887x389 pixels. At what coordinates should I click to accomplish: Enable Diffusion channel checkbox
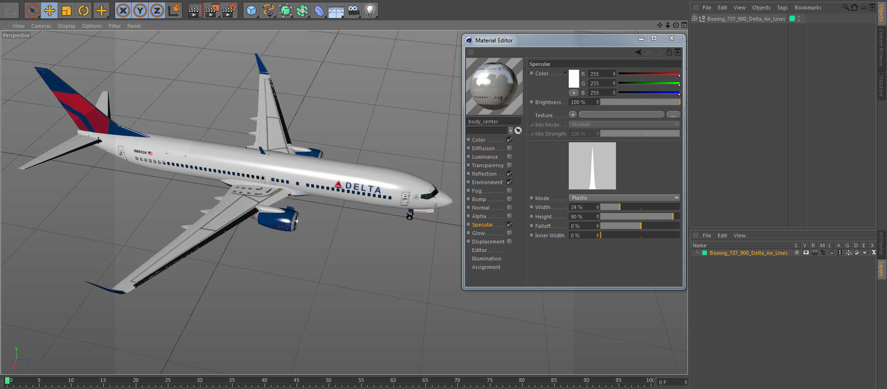[x=509, y=148]
